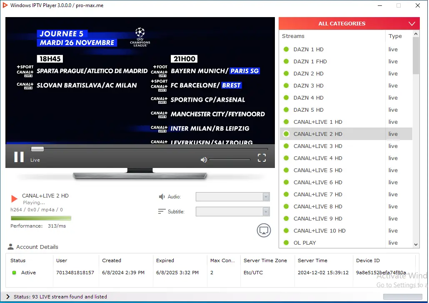Click the 93 LIVE stream found status message

coord(60,297)
